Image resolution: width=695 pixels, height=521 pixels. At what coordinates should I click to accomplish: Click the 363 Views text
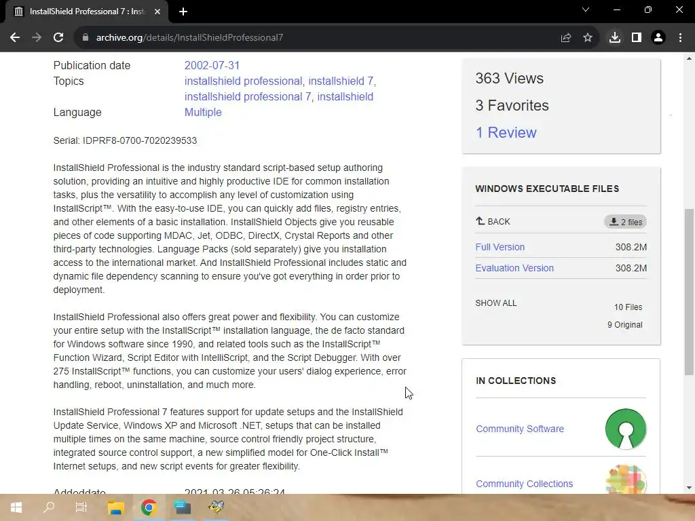pyautogui.click(x=509, y=79)
